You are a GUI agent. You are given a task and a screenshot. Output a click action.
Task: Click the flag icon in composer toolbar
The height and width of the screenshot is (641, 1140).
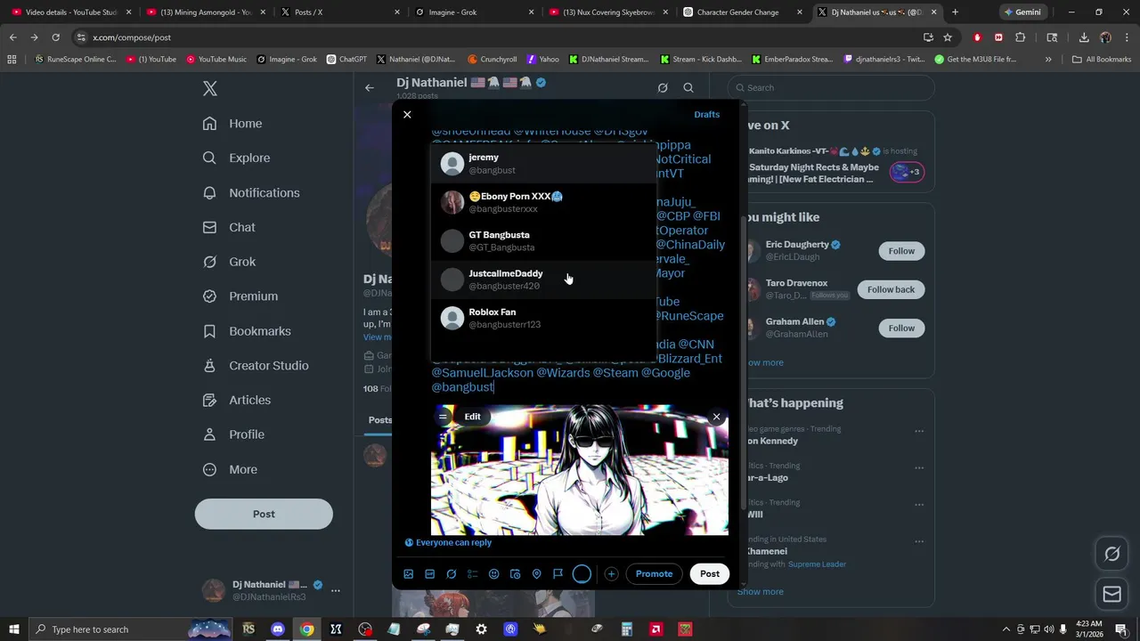click(558, 574)
